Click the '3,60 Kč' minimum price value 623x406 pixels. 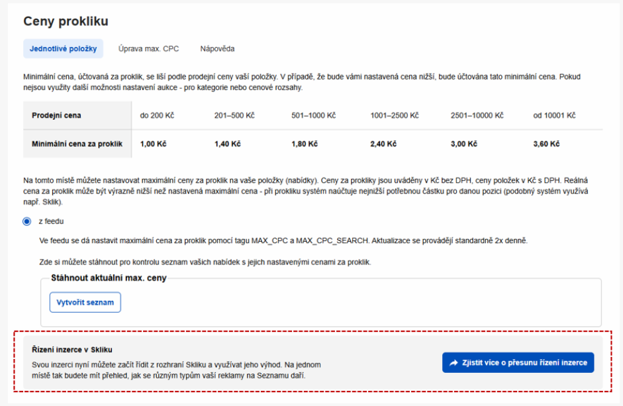point(546,144)
